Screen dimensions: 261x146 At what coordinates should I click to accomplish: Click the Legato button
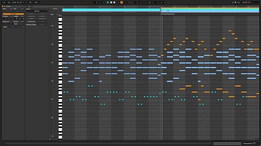(x=31, y=19)
